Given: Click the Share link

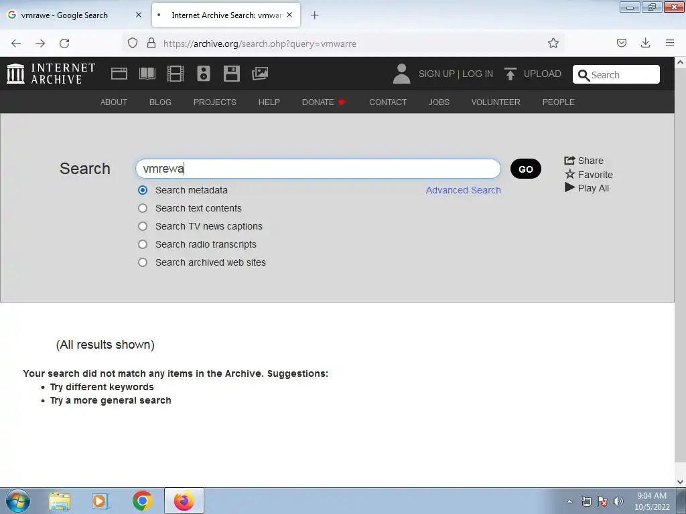Looking at the screenshot, I should click(584, 161).
